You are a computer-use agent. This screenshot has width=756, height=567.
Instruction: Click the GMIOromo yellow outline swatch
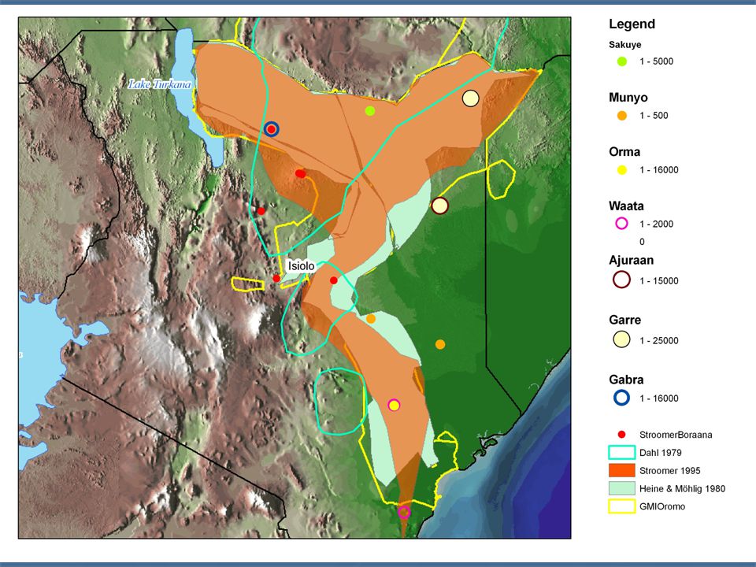point(622,506)
